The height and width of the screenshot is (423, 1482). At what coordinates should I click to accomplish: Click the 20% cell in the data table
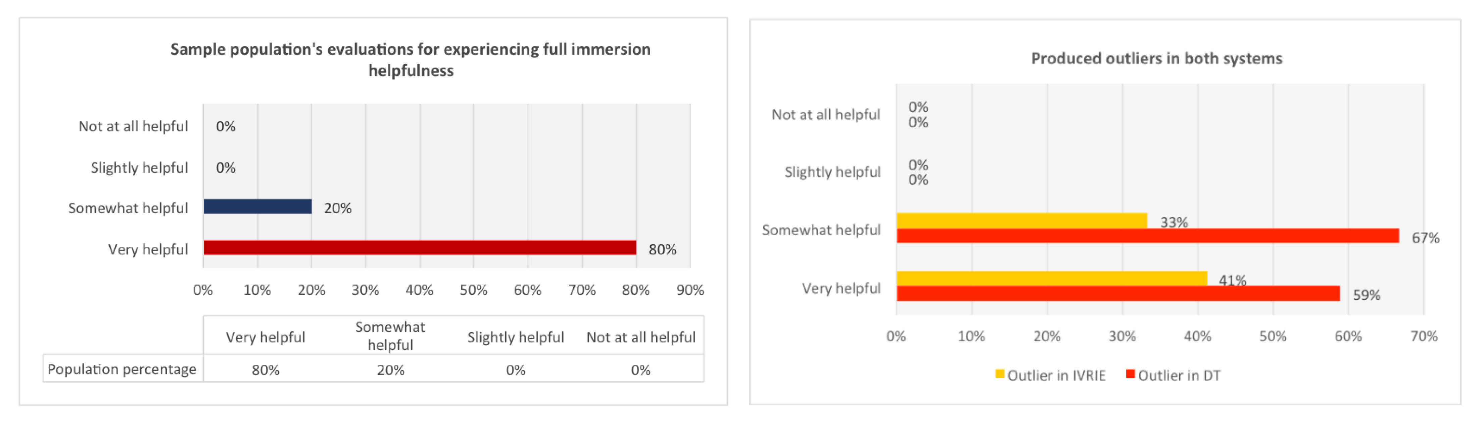click(x=391, y=370)
